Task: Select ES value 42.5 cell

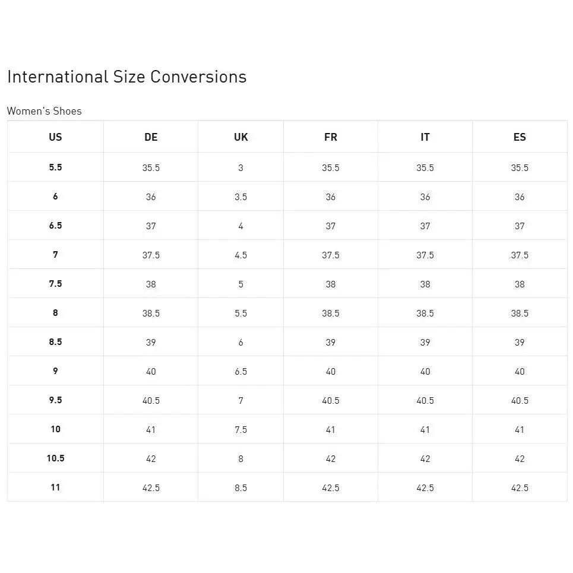Action: [x=520, y=487]
